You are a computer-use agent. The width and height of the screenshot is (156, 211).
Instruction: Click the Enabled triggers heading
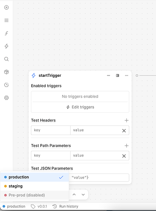46,86
